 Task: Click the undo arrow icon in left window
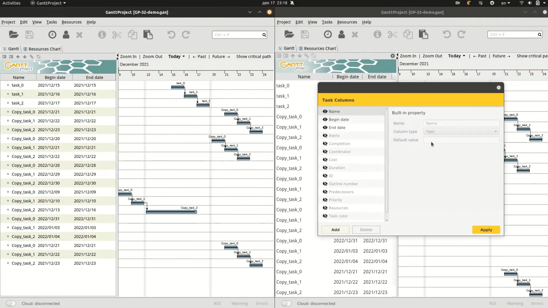pyautogui.click(x=171, y=35)
